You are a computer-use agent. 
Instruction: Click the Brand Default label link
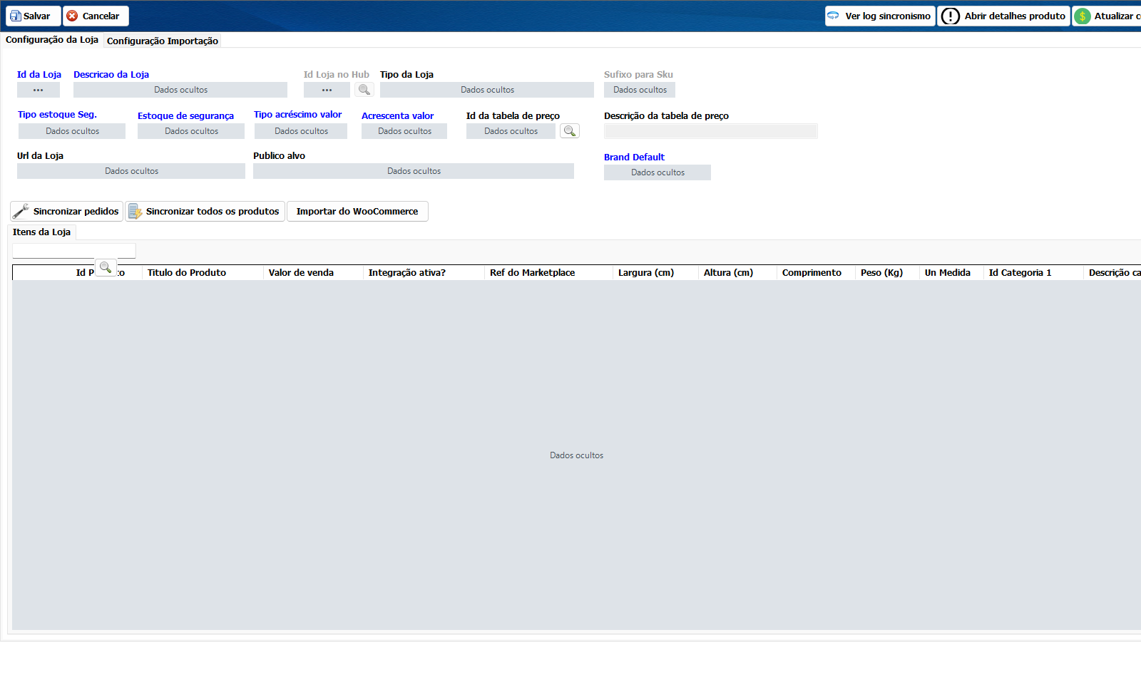(x=634, y=157)
